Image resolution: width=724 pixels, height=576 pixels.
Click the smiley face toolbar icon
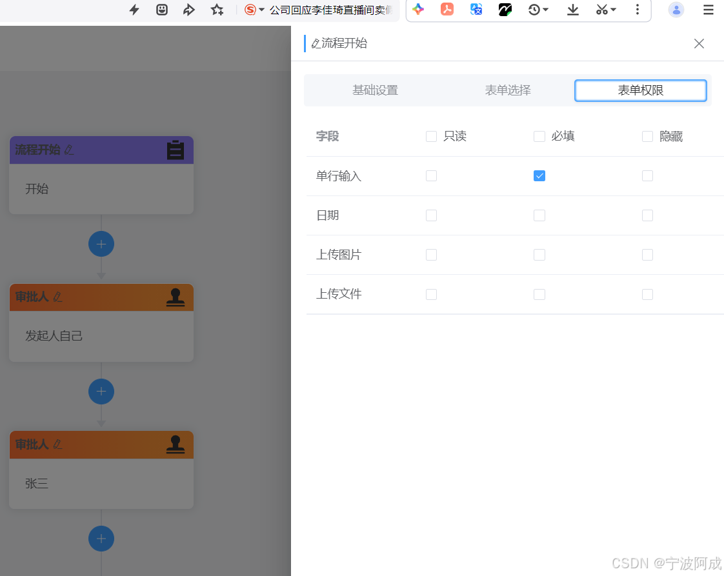click(161, 9)
